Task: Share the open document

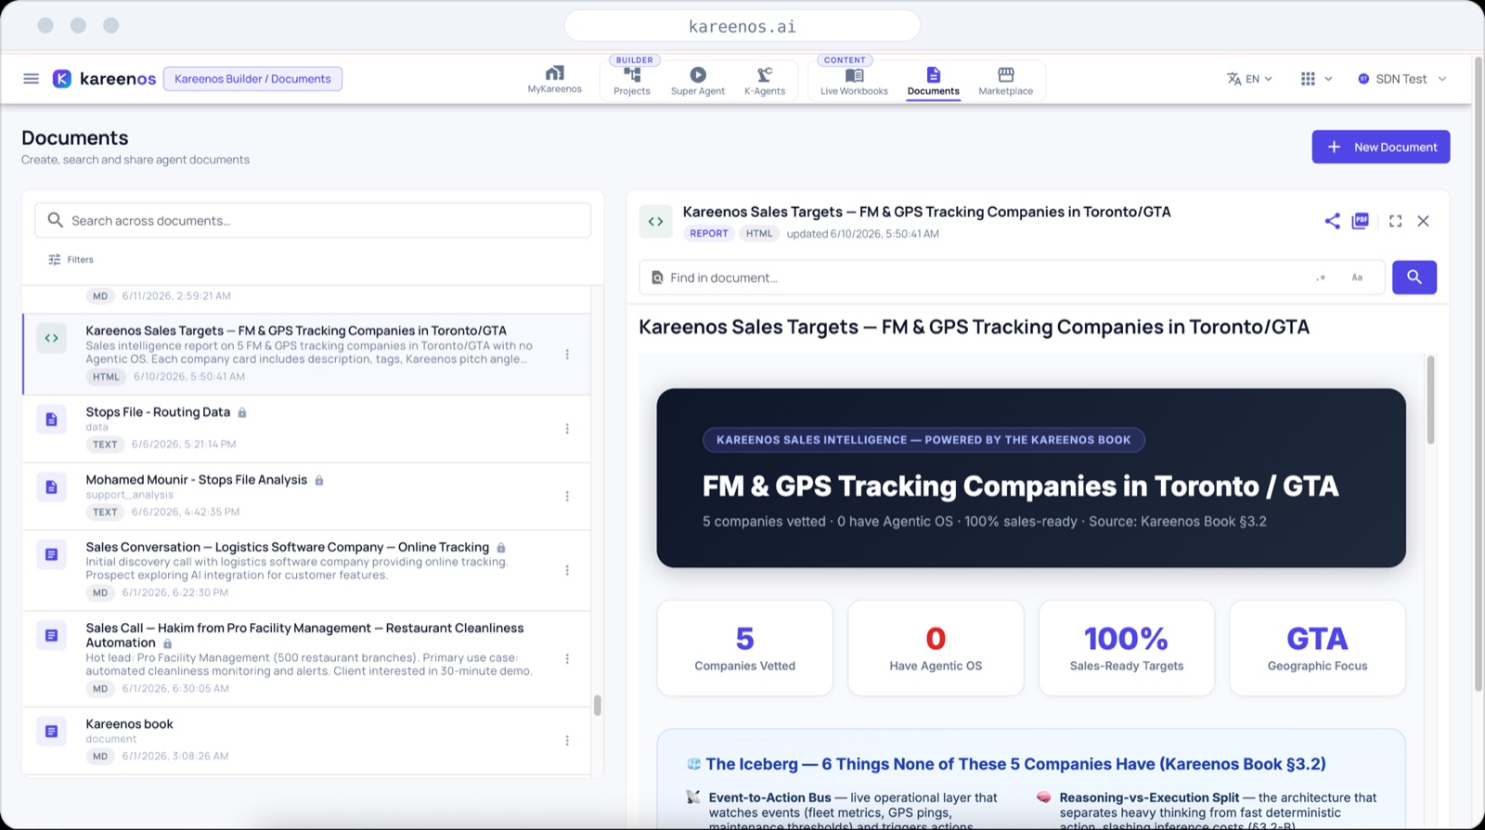Action: pos(1332,221)
